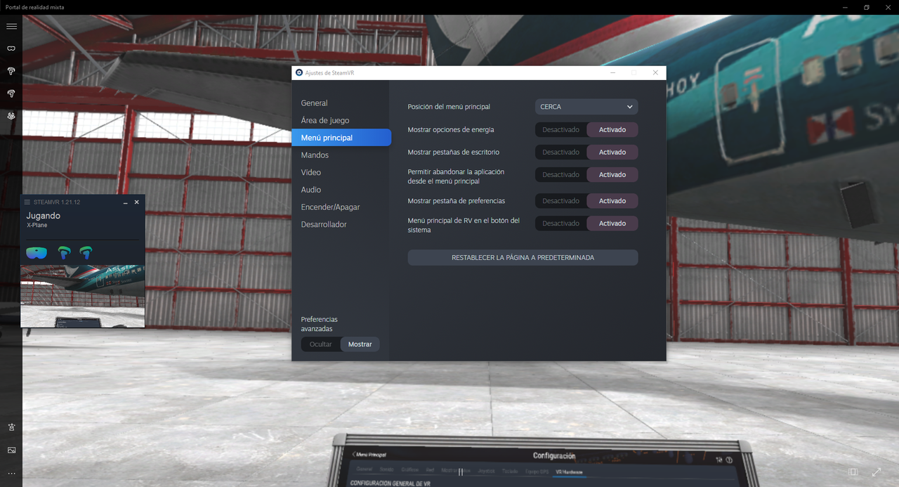The height and width of the screenshot is (487, 899).
Task: Click the Posición del menú principal label
Action: pyautogui.click(x=449, y=107)
